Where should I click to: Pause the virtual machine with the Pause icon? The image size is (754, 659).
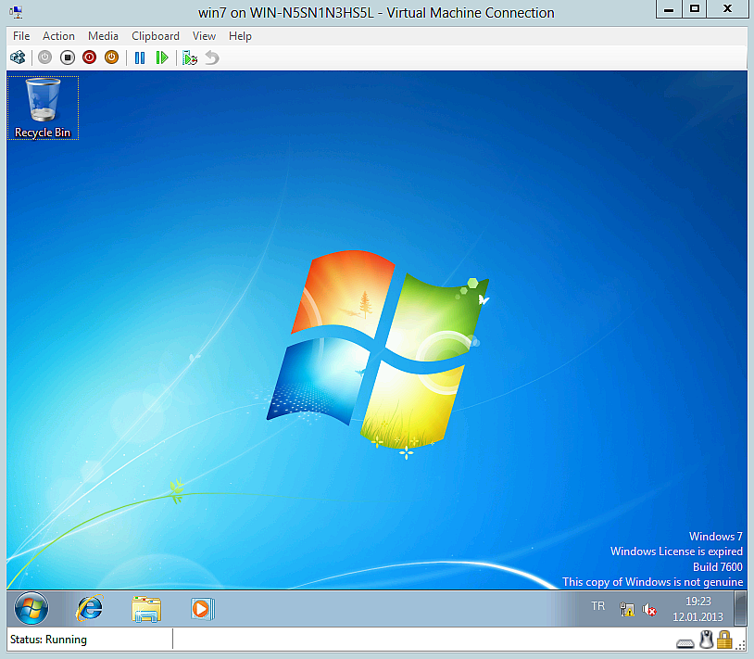click(140, 57)
